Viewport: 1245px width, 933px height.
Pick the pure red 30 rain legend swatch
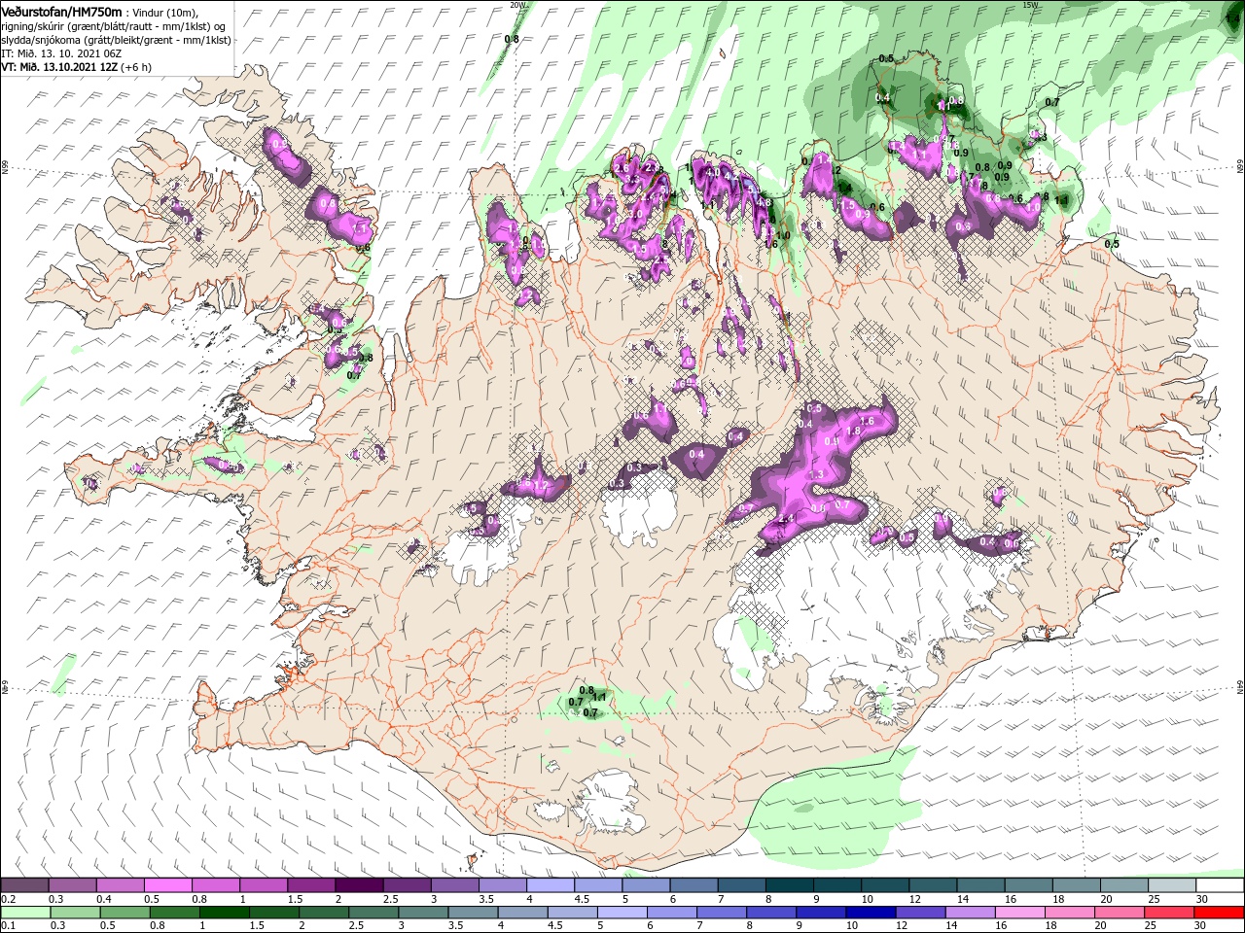(x=1220, y=913)
